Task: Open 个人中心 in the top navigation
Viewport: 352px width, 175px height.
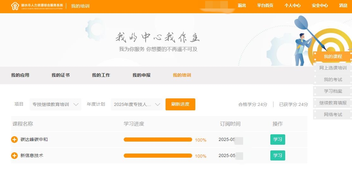Action: click(x=292, y=5)
